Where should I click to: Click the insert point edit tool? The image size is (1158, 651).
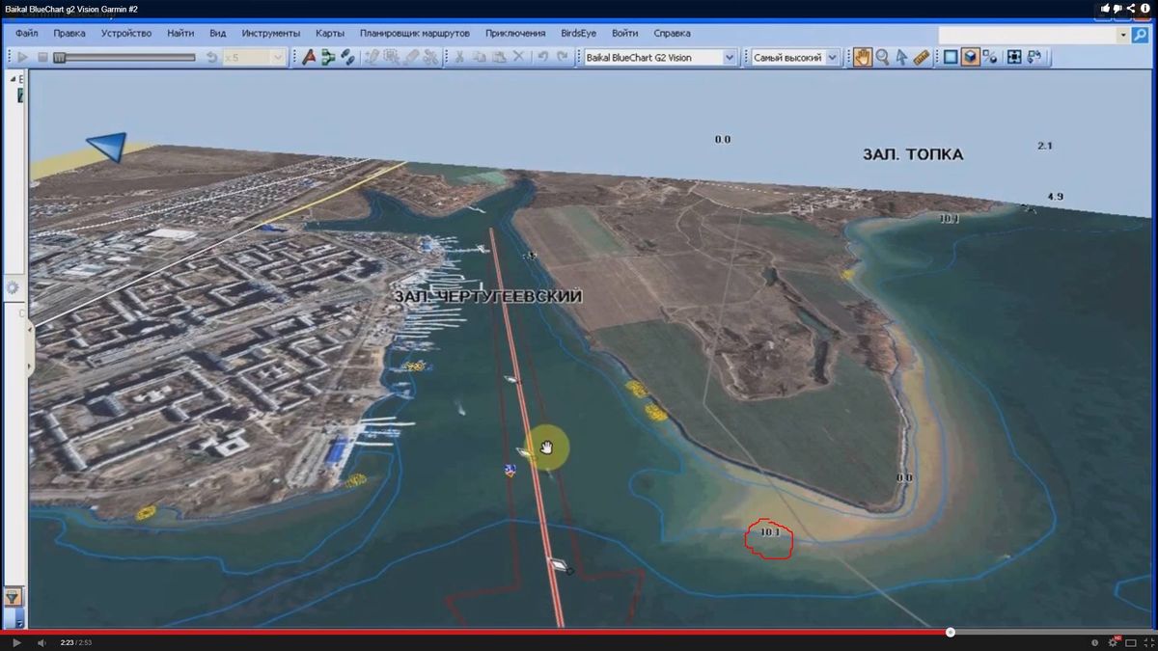(x=372, y=58)
